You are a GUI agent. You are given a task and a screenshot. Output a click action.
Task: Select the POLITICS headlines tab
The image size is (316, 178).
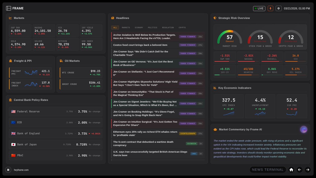click(152, 27)
